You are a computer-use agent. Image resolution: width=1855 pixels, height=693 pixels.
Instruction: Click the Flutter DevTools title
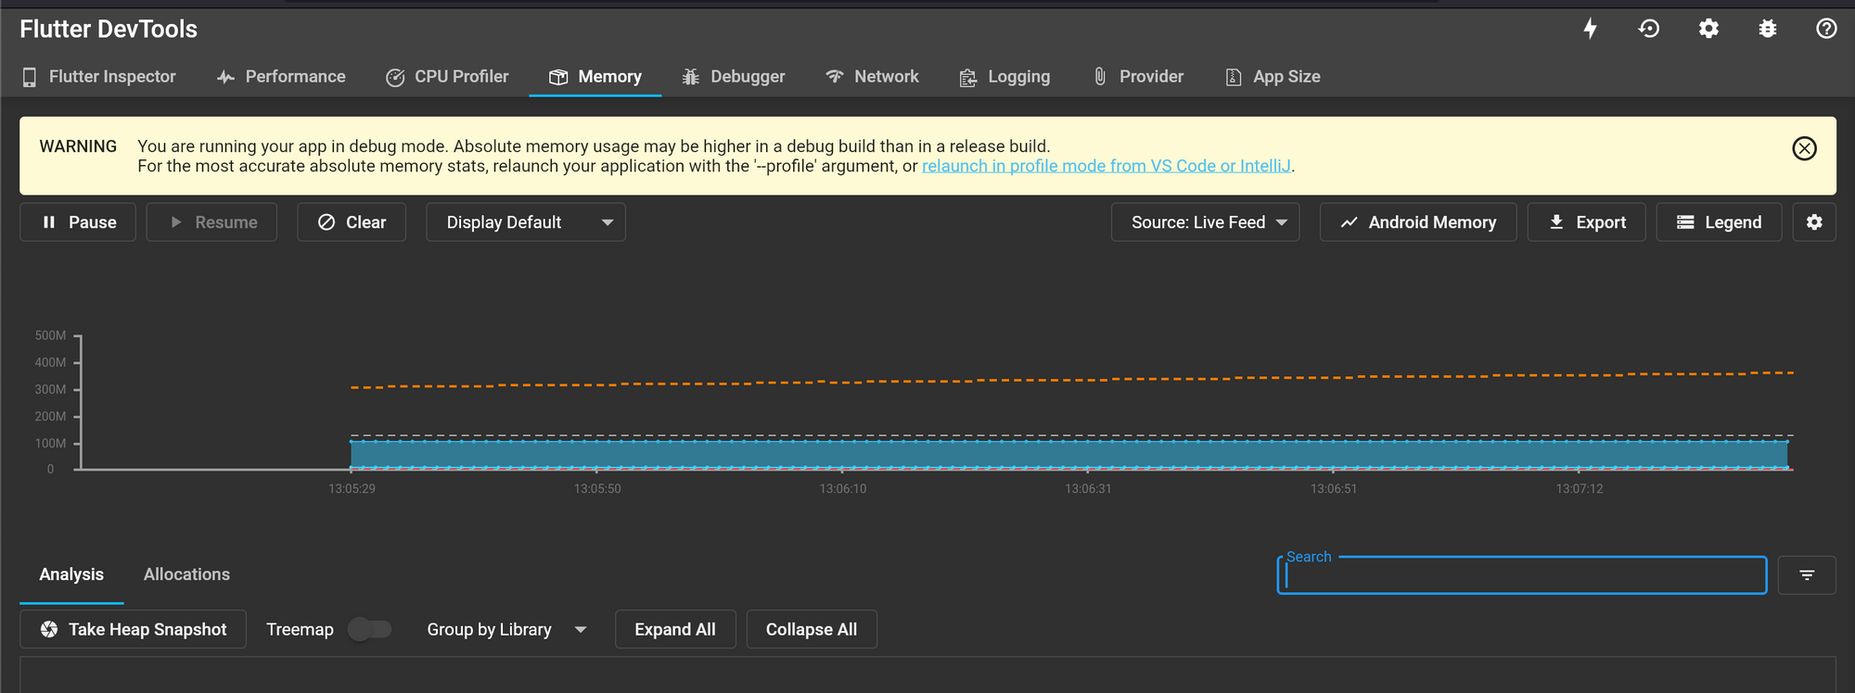[109, 29]
